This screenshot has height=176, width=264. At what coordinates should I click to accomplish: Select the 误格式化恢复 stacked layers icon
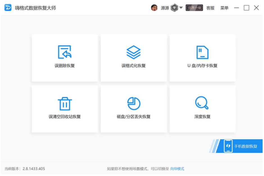pos(134,52)
